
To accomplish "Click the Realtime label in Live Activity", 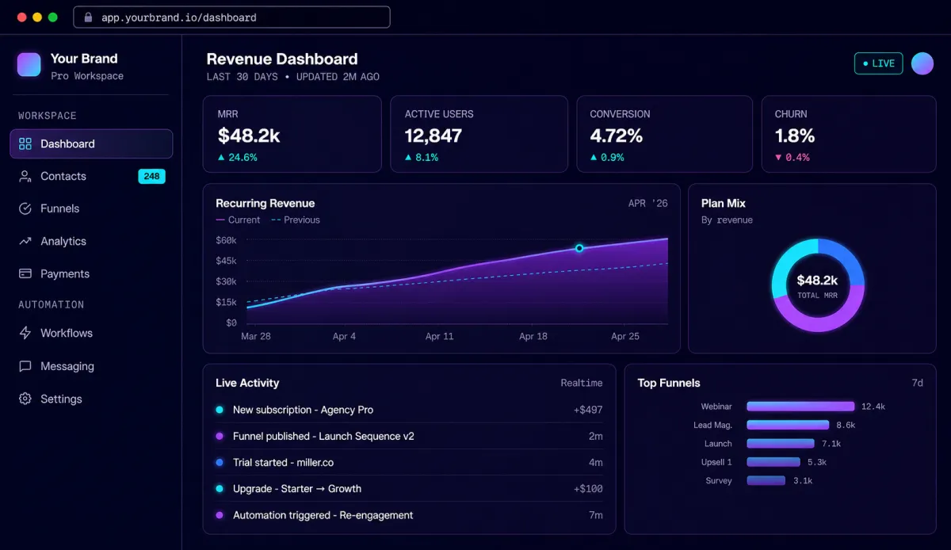I will click(582, 383).
